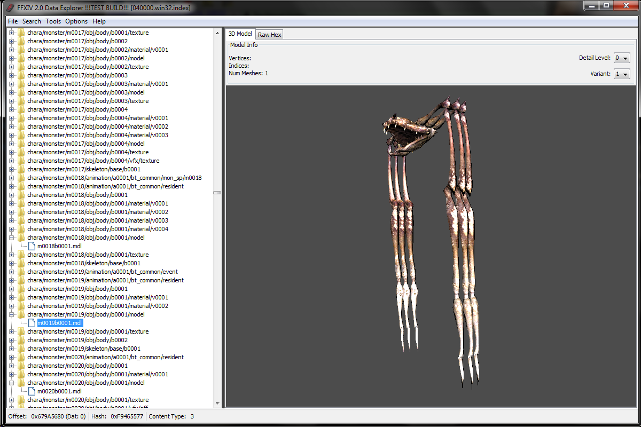
Task: Open the Options menu
Action: point(76,21)
